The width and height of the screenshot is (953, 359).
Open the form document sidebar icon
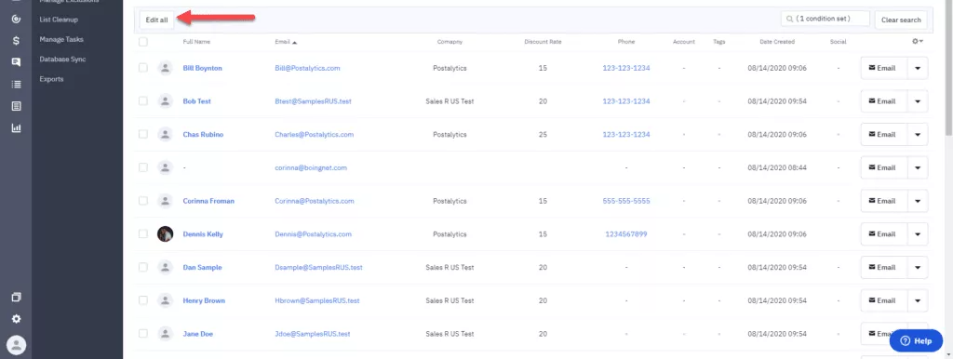tap(16, 106)
